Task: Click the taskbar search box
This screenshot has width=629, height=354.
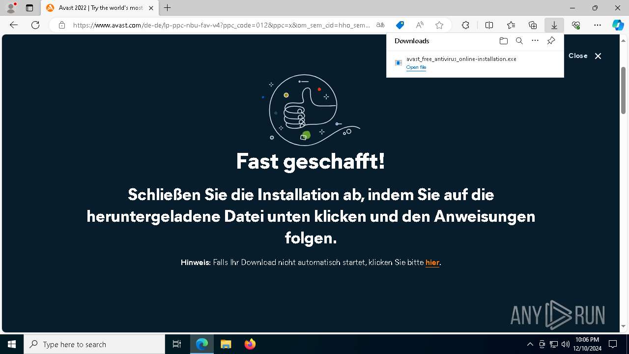Action: click(x=94, y=344)
